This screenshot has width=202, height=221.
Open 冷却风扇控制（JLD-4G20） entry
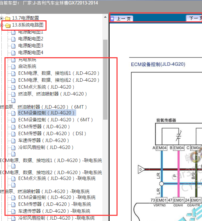(x=46, y=148)
